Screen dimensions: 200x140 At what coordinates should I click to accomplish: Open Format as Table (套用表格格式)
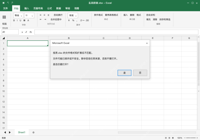click(112, 15)
